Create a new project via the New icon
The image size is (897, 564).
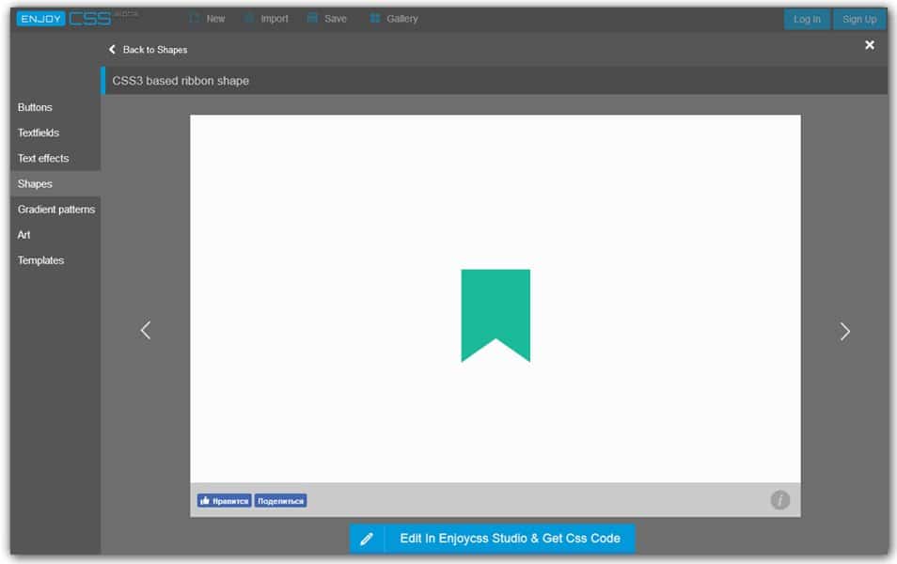coord(194,18)
